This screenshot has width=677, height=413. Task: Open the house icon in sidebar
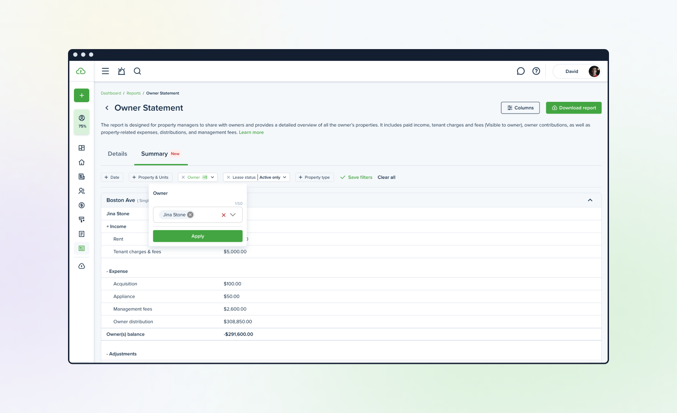pos(82,162)
